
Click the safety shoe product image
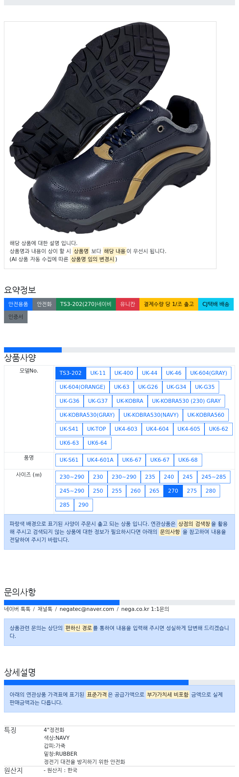110,128
